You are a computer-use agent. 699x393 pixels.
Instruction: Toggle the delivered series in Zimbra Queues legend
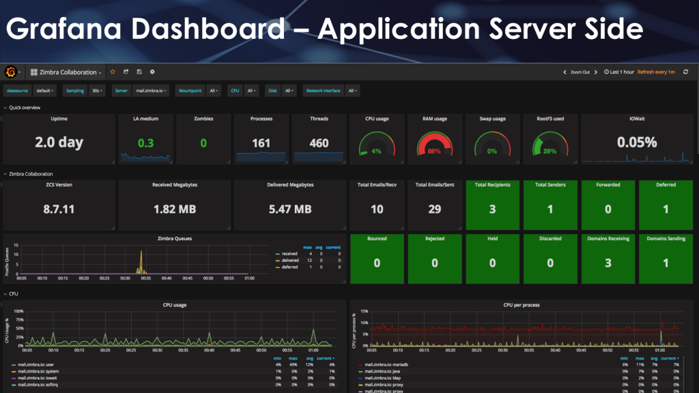(289, 260)
